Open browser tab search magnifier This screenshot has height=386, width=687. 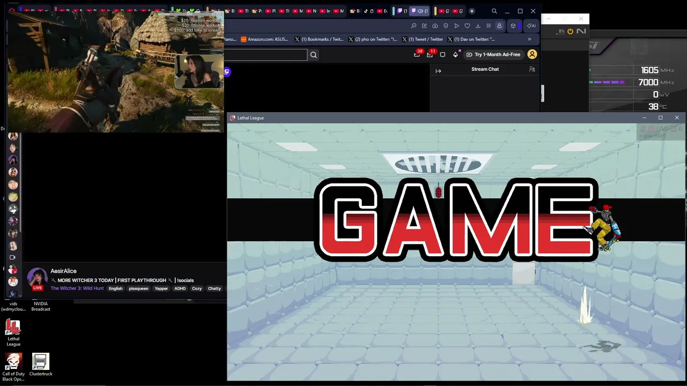pos(494,11)
